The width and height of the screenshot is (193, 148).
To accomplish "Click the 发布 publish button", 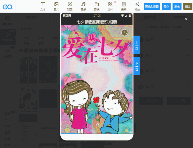I will [x=177, y=6].
